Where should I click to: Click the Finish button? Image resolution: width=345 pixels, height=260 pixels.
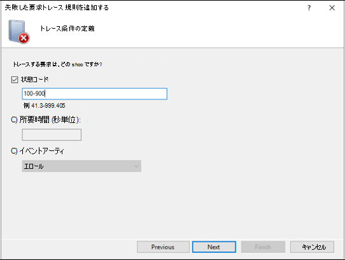263,247
